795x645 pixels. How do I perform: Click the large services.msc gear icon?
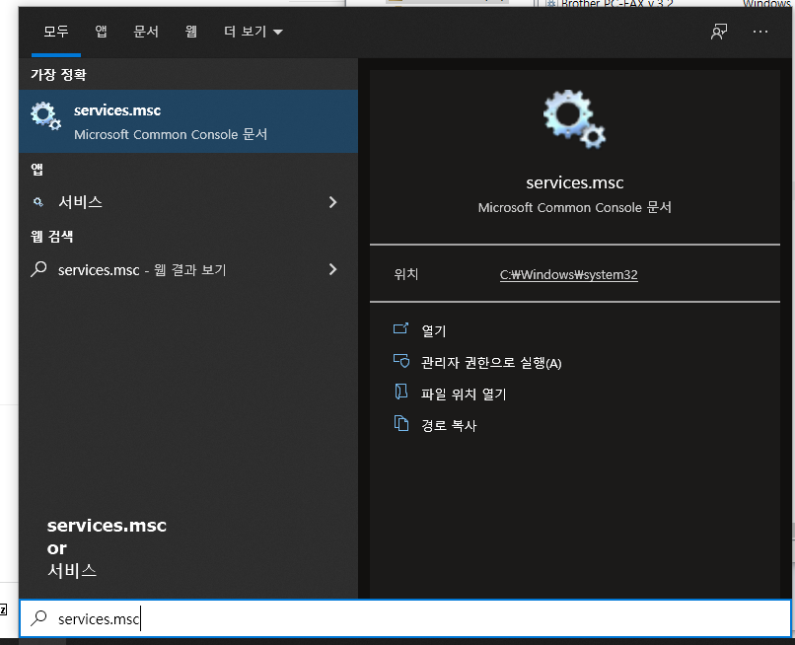click(x=574, y=119)
